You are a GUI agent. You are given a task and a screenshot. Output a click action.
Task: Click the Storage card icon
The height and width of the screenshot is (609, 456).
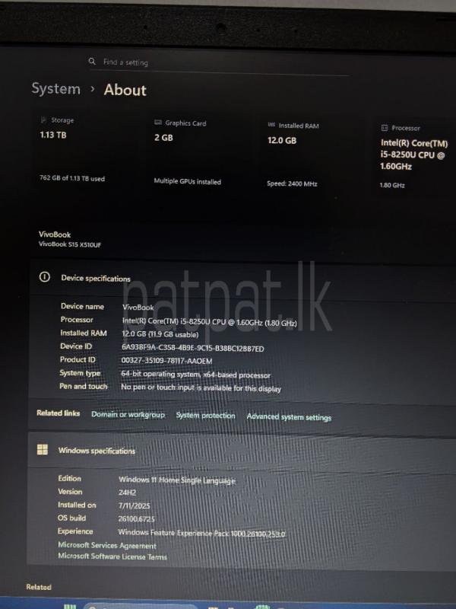(x=43, y=120)
